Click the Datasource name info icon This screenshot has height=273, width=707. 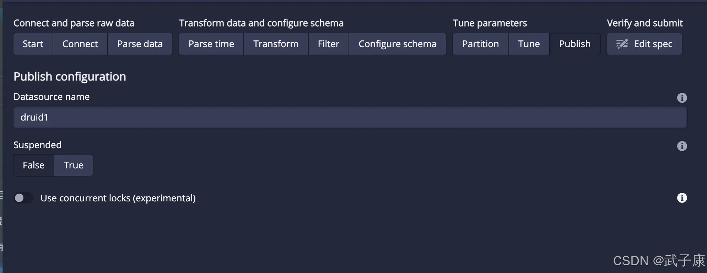[682, 98]
